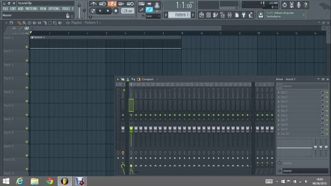Click the undo history circular arrow icon
The image size is (331, 186).
[284, 5]
